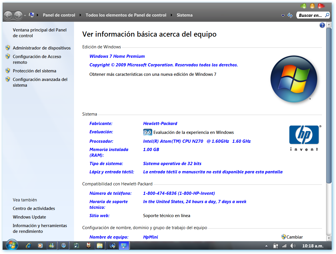The width and height of the screenshot is (336, 254).
Task: Expand arrow before Sistema breadcrumb
Action: coord(172,15)
